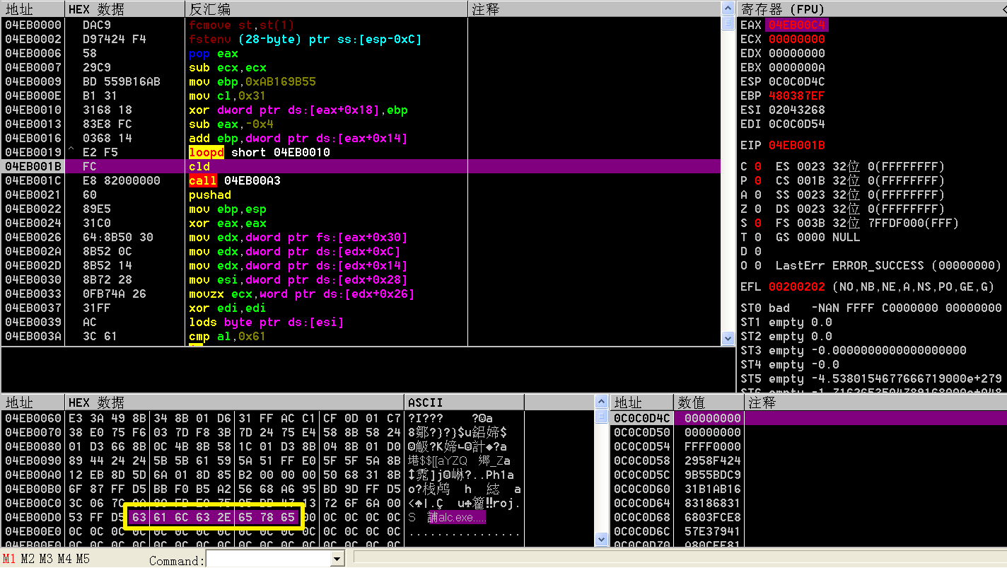This screenshot has width=1007, height=568.
Task: Click the 寄存器 (FPU) registers header
Action: coord(871,8)
